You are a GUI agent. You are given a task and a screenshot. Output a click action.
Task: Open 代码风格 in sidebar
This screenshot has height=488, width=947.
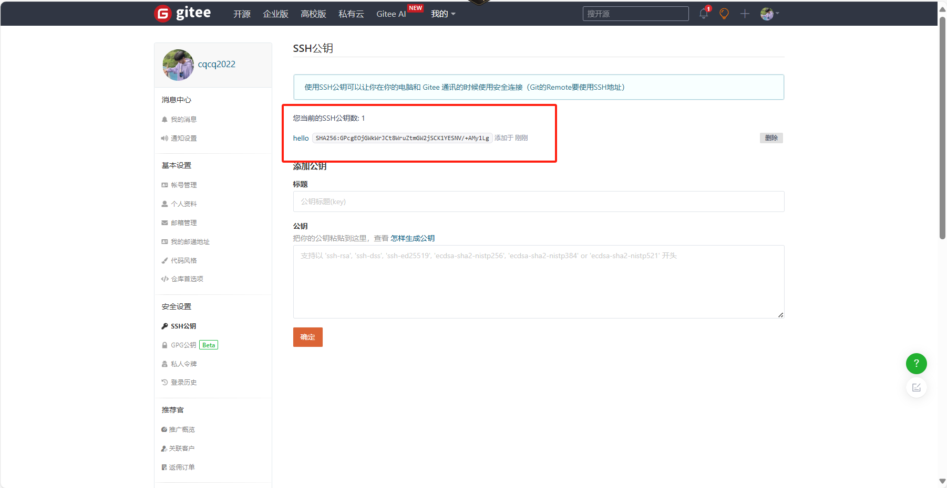184,261
